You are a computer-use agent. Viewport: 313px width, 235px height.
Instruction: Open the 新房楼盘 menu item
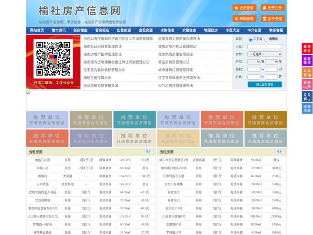(80, 30)
